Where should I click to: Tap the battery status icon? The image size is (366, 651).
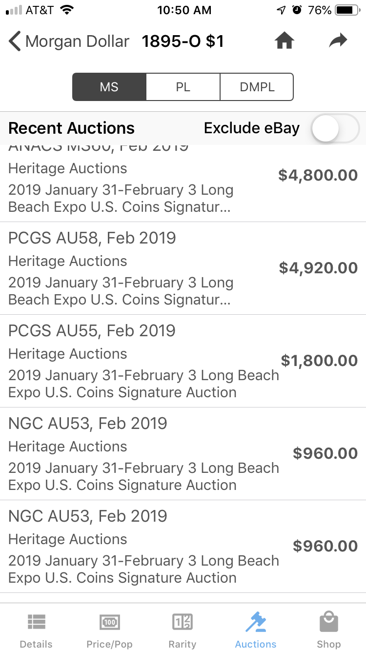click(347, 10)
